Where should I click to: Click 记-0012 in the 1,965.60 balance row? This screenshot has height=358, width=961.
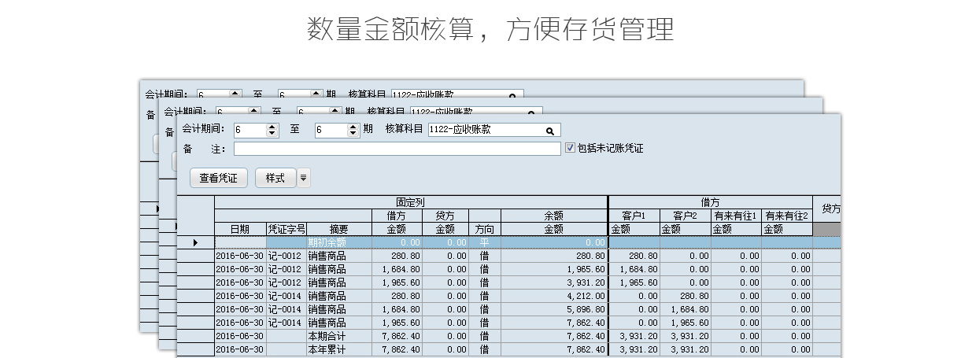coord(286,269)
